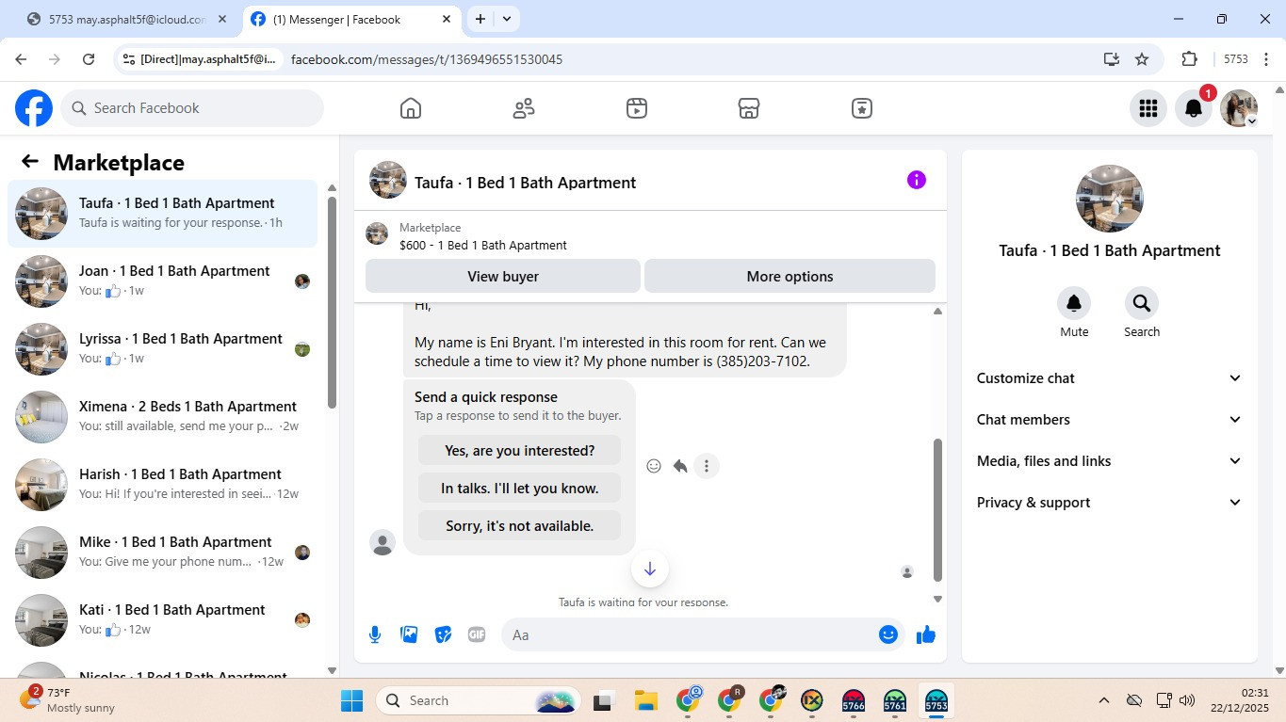Screen dimensions: 1286x722
Task: Go to the Home feed icon
Action: tap(411, 108)
